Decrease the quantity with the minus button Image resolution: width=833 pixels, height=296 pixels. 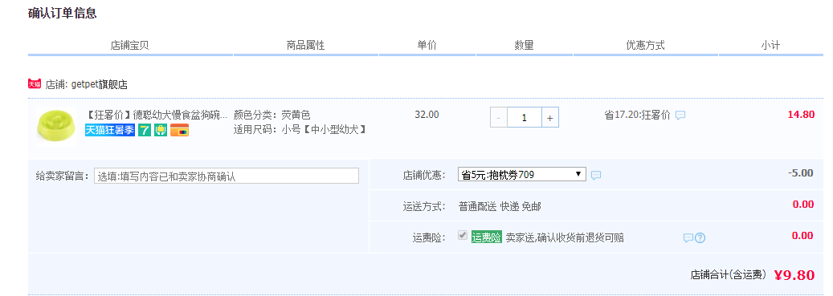tap(498, 117)
